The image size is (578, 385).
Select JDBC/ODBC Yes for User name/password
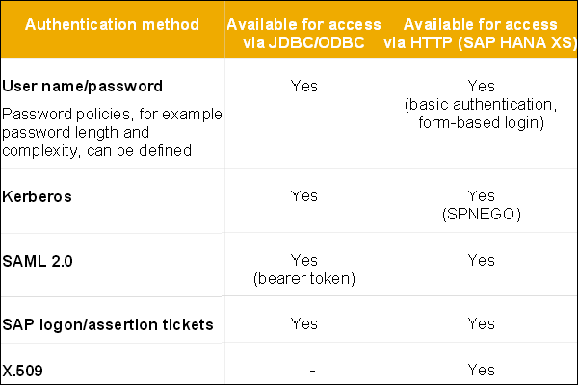point(303,87)
